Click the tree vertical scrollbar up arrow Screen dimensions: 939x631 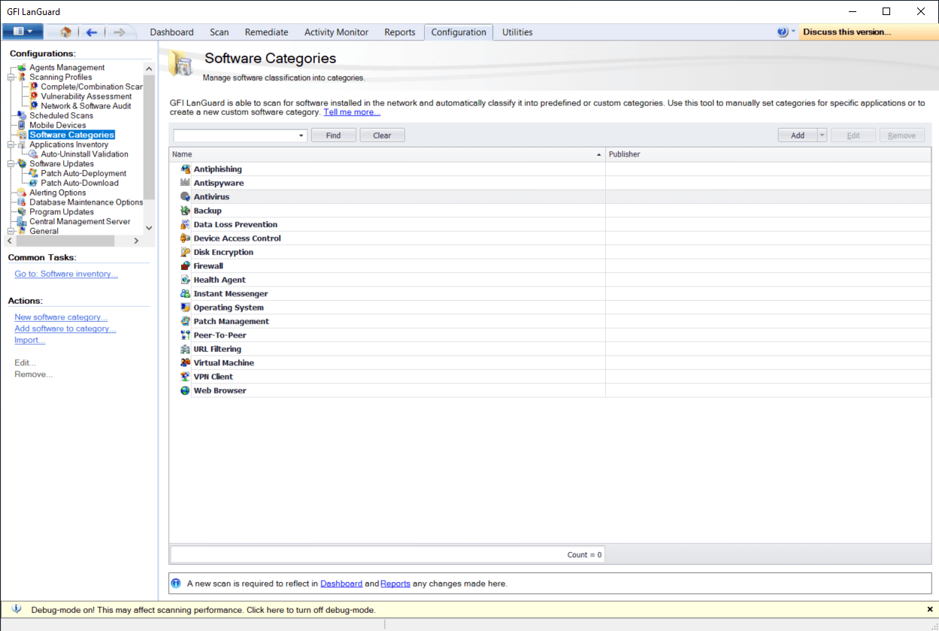[x=149, y=68]
